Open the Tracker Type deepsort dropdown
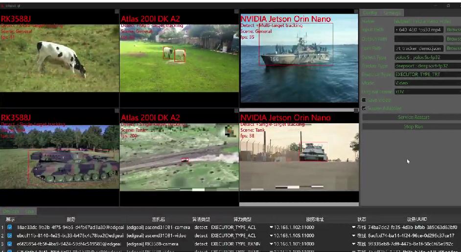461x252 pixels. [427, 66]
